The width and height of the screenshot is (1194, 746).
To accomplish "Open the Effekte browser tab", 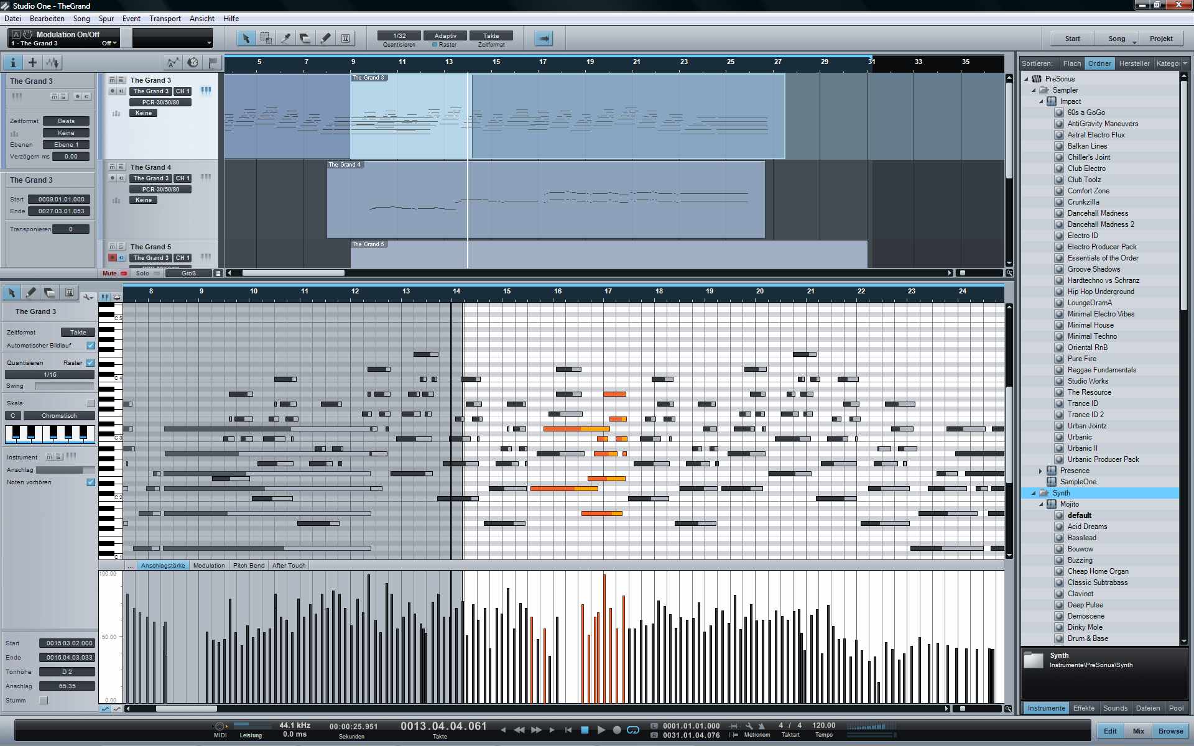I will [x=1084, y=708].
